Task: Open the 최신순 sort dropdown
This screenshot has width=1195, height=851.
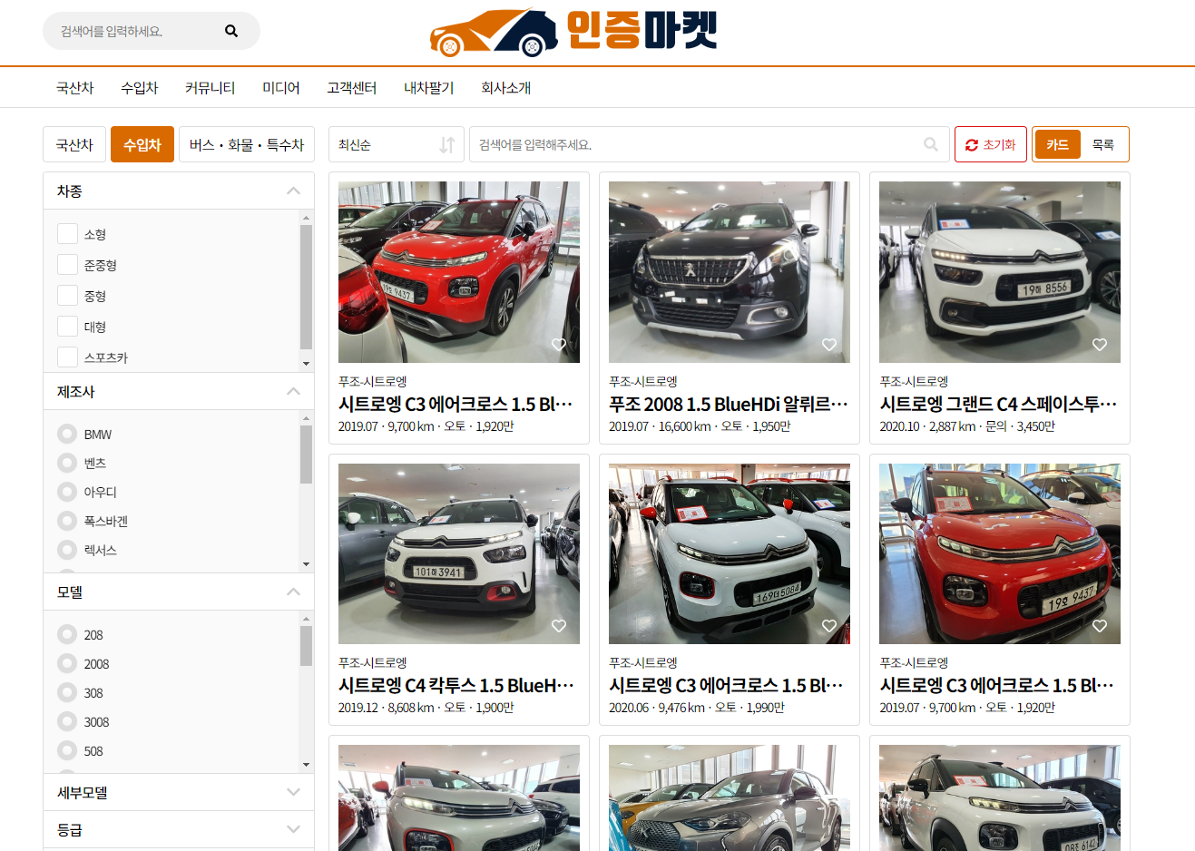Action: (x=397, y=144)
